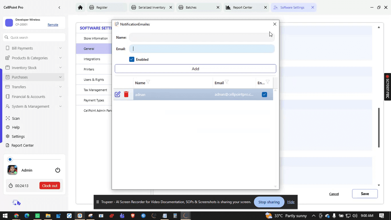Click the Quick search box
This screenshot has height=220, width=391.
pyautogui.click(x=34, y=38)
